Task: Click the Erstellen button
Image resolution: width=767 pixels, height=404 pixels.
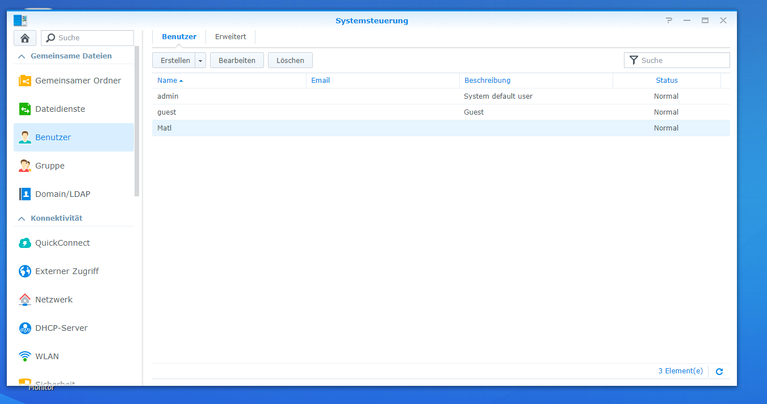Action: tap(174, 60)
